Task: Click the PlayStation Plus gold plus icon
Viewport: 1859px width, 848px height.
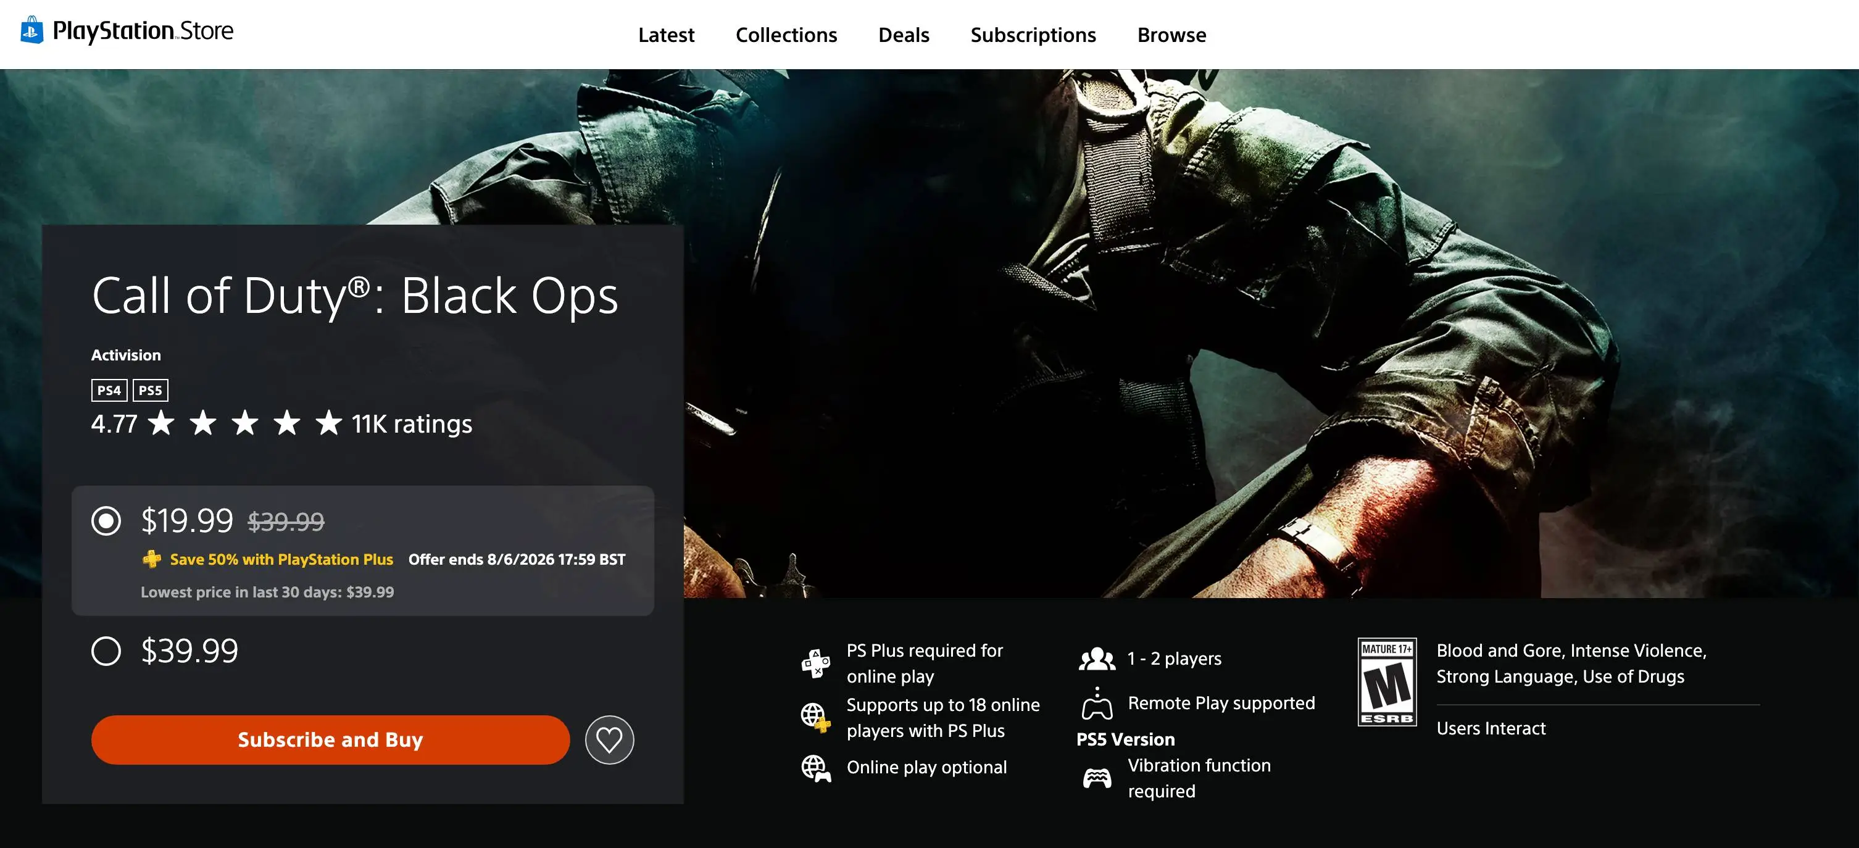Action: pos(152,559)
